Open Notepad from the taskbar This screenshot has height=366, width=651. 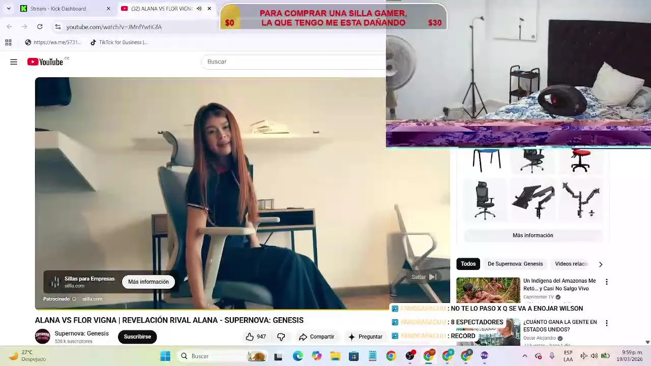coord(372,356)
